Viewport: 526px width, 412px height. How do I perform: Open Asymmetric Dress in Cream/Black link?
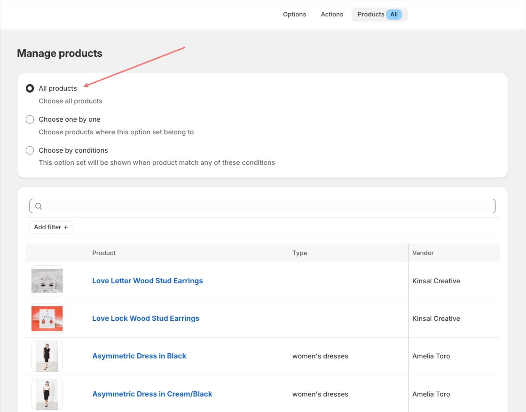coord(152,394)
